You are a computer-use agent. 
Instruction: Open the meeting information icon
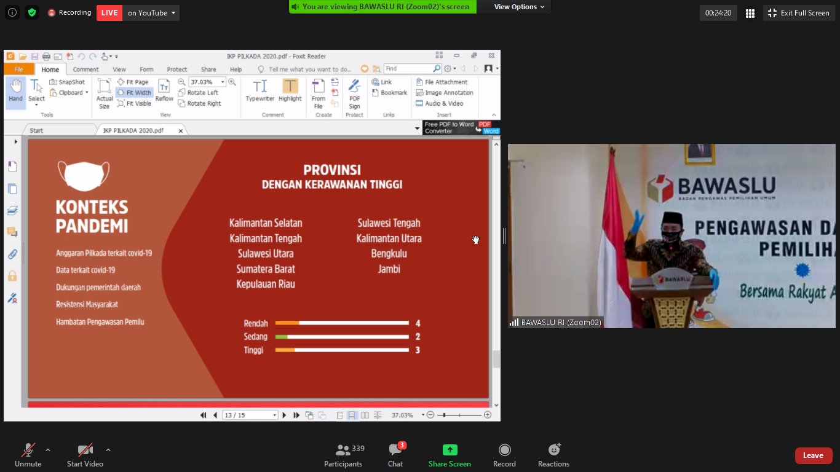coord(12,12)
